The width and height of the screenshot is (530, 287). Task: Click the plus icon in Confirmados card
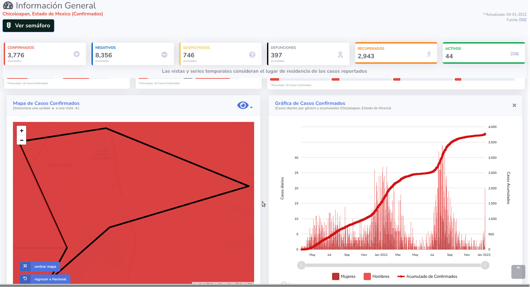(76, 54)
